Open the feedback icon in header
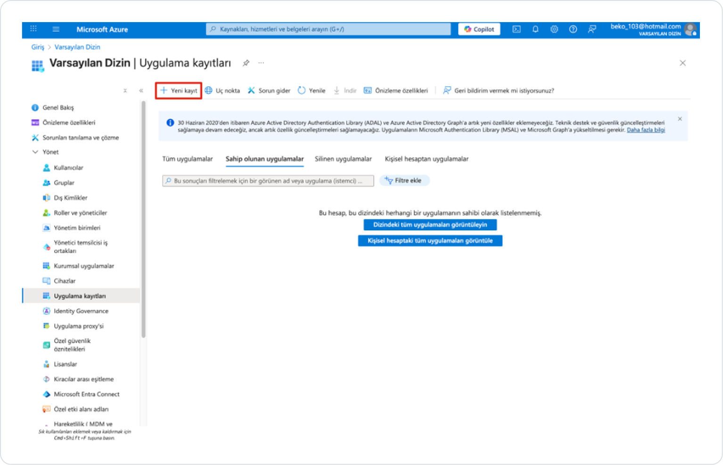Screen dimensions: 723x465 [592, 29]
